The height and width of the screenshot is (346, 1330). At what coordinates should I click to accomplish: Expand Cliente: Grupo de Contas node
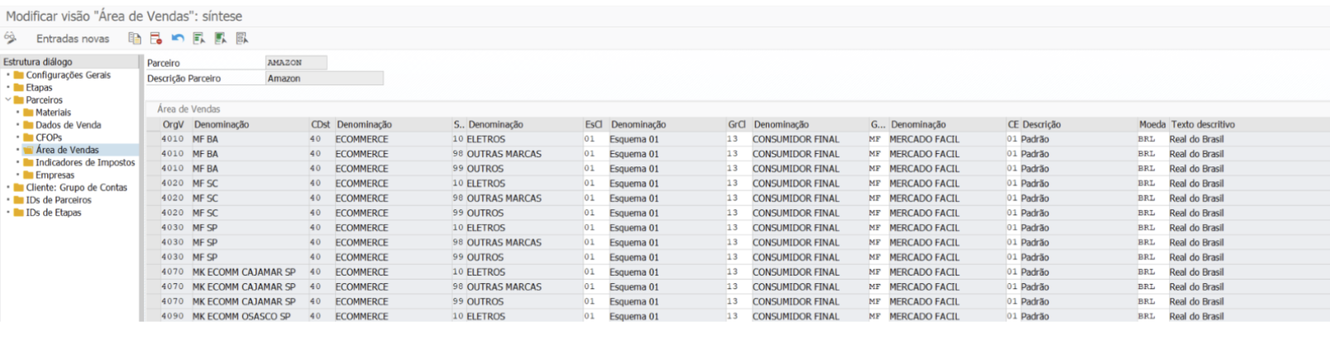8,188
